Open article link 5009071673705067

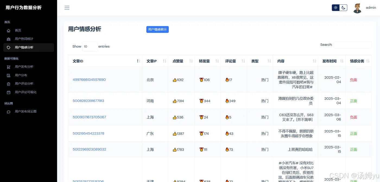point(89,117)
